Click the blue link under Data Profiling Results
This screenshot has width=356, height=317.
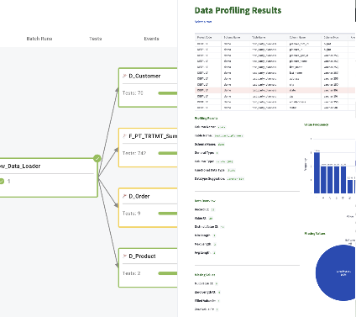pyautogui.click(x=203, y=22)
